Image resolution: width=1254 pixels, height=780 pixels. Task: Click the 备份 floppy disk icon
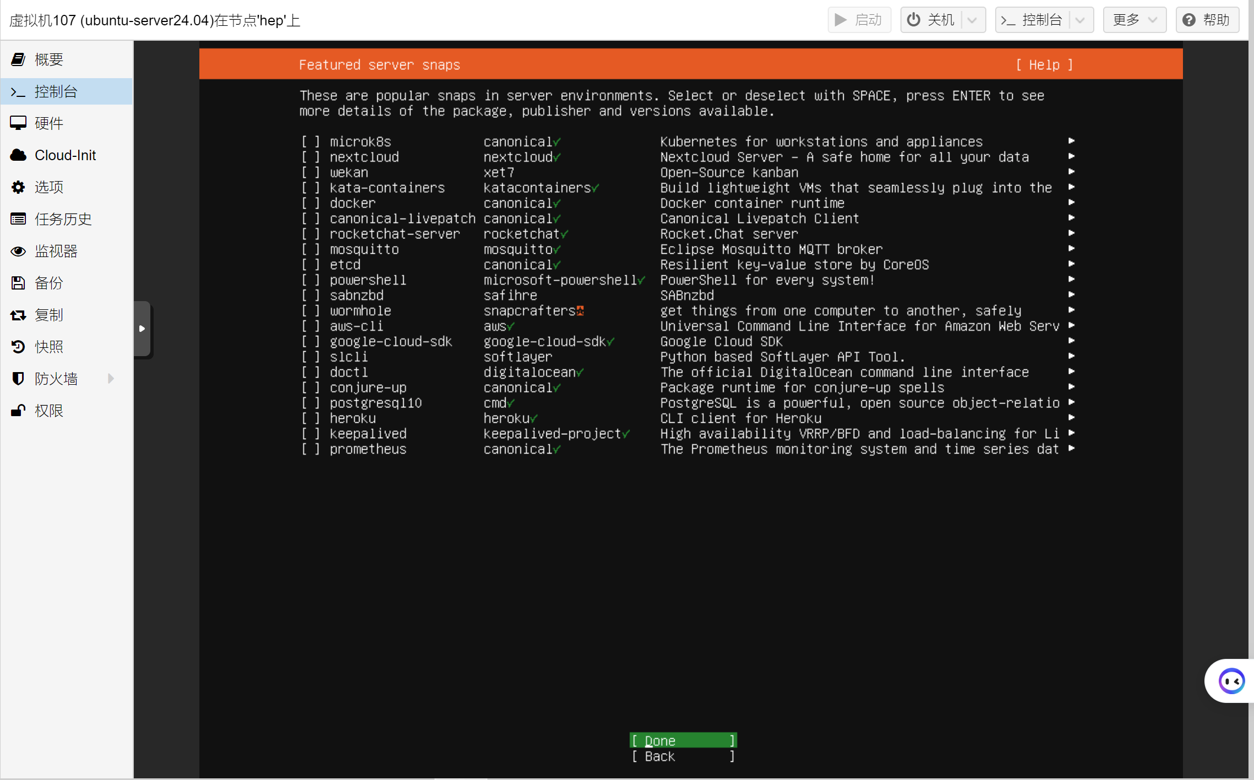click(18, 283)
